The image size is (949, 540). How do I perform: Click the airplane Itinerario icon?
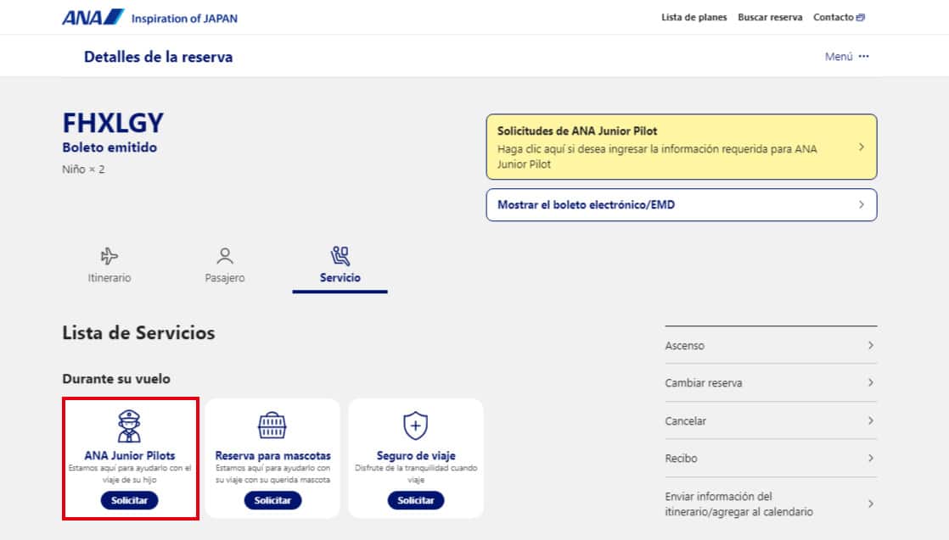(109, 255)
